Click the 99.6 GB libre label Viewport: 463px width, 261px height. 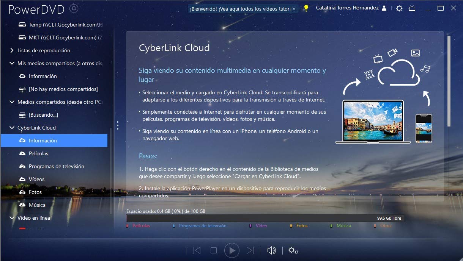(389, 218)
